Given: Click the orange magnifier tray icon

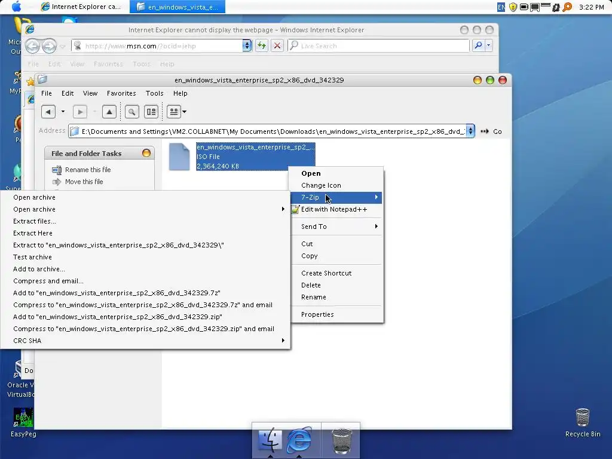Looking at the screenshot, I should pos(568,7).
